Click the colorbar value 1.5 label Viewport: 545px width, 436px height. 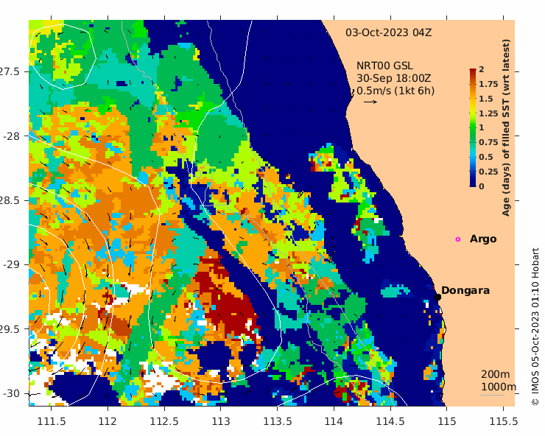486,99
